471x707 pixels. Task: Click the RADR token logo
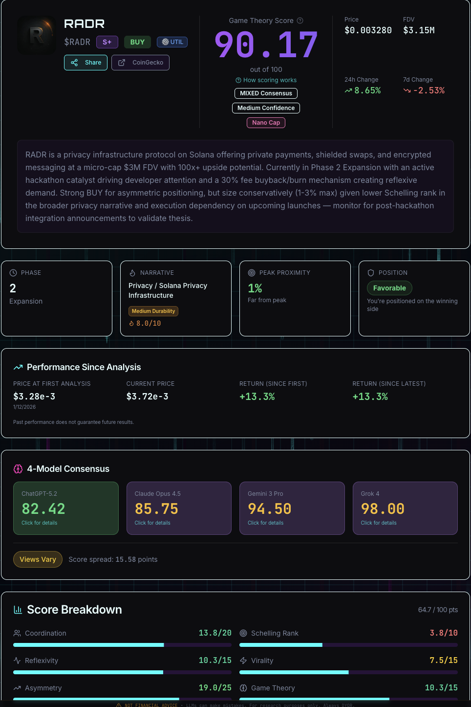36,35
